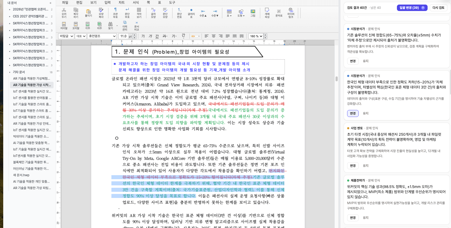The width and height of the screenshot is (451, 228).
Task: Click the 붙이기 (paste) icon
Action: click(88, 13)
